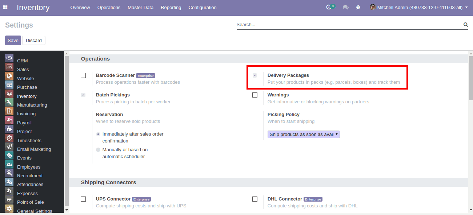
Task: Click the Barcode Scanner Enterprise badge
Action: (146, 76)
